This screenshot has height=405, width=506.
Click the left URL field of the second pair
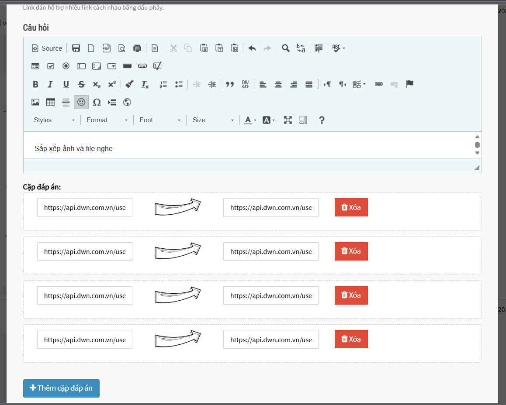pos(85,252)
